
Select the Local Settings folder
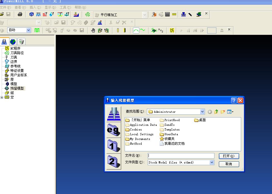139,134
